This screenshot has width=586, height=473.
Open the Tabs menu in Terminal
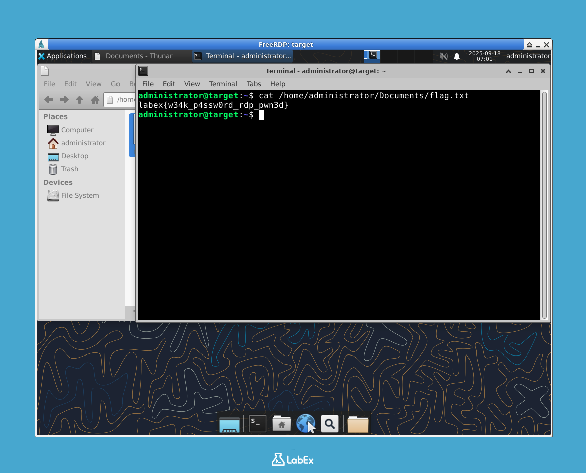(254, 84)
